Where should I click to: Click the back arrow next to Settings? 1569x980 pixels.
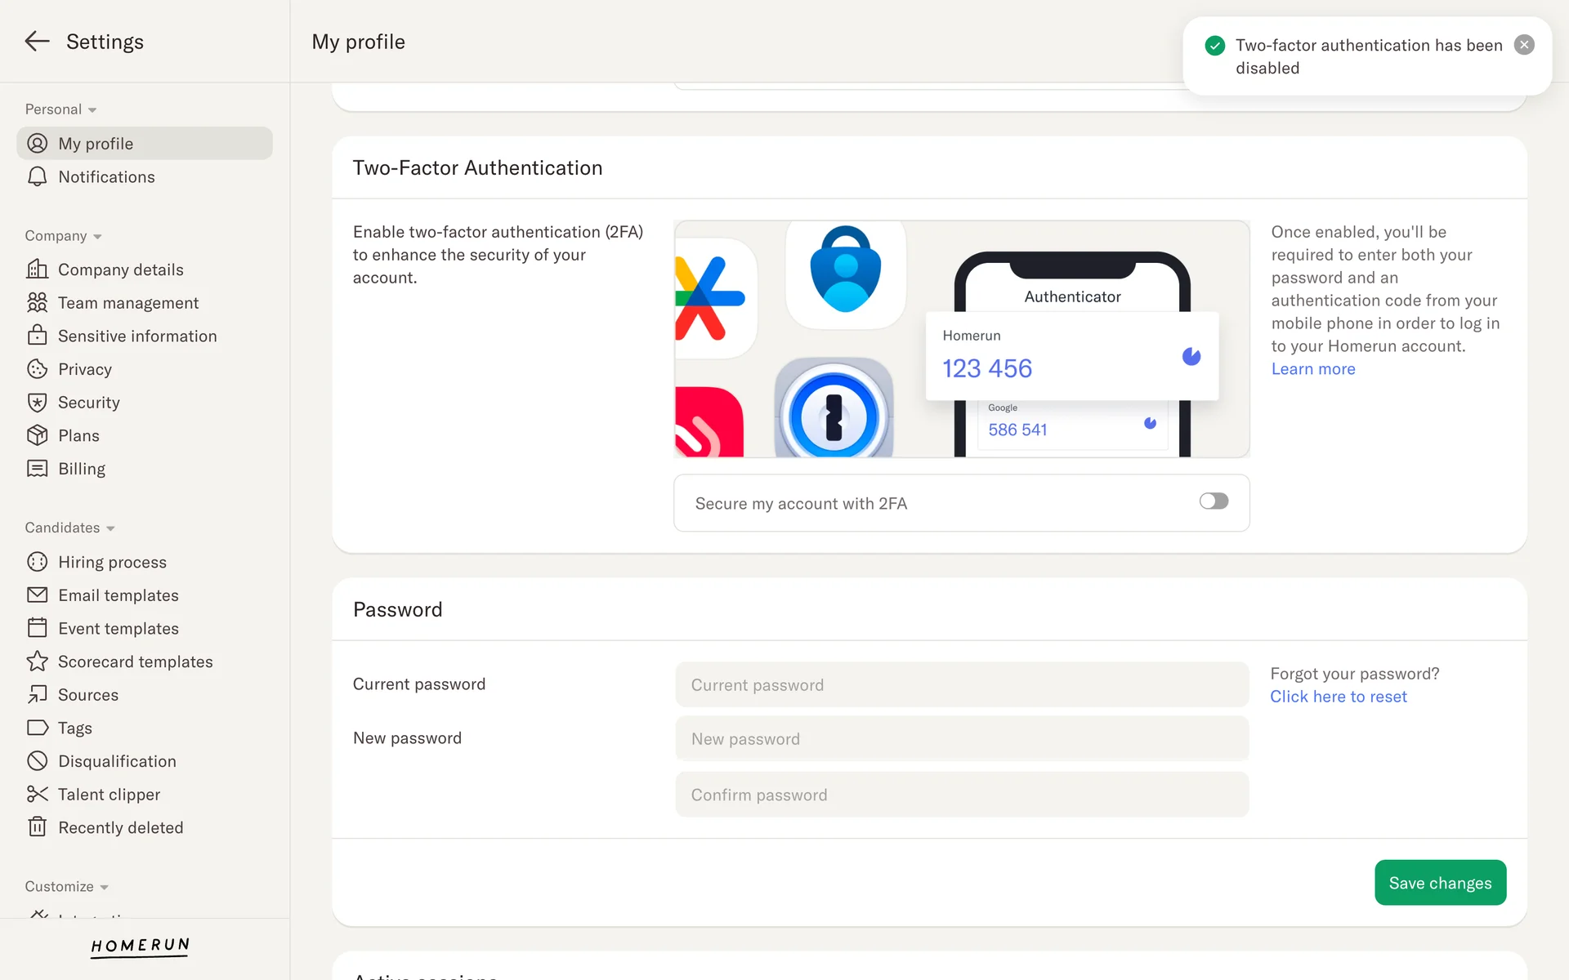(x=37, y=42)
